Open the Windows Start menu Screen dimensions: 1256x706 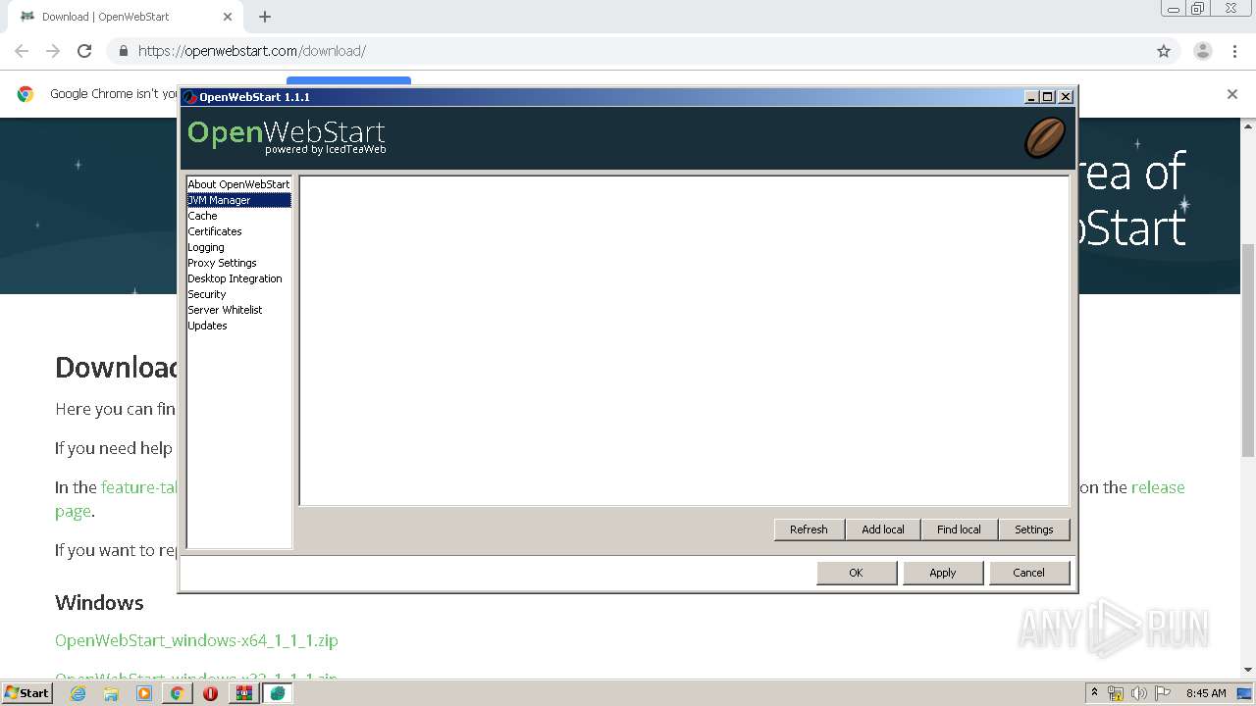point(27,693)
